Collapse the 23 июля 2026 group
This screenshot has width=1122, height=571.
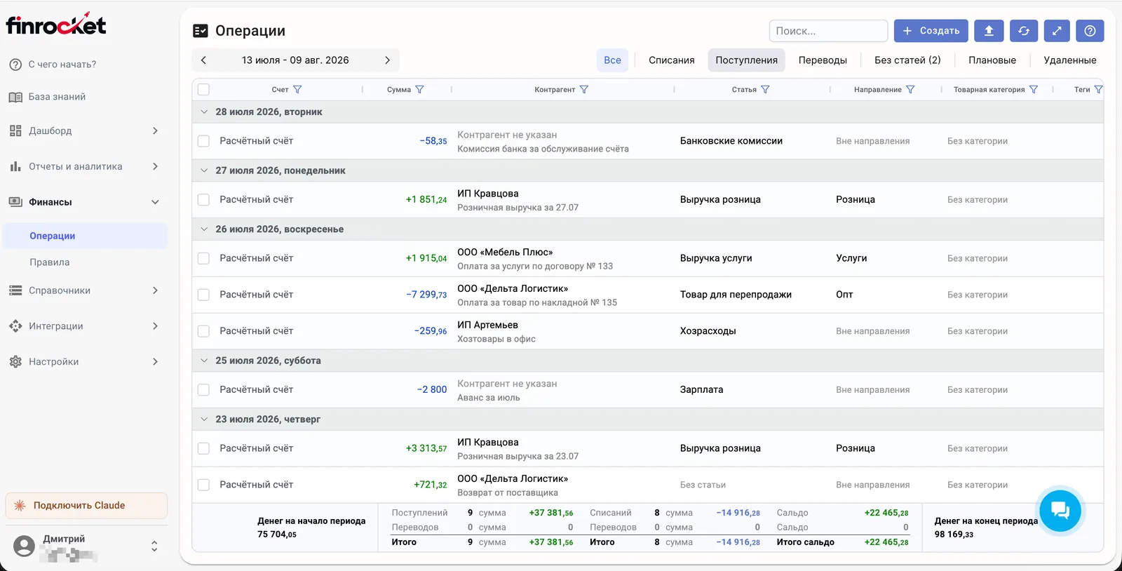(x=204, y=419)
